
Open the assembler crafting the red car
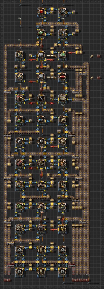tap(19, 163)
